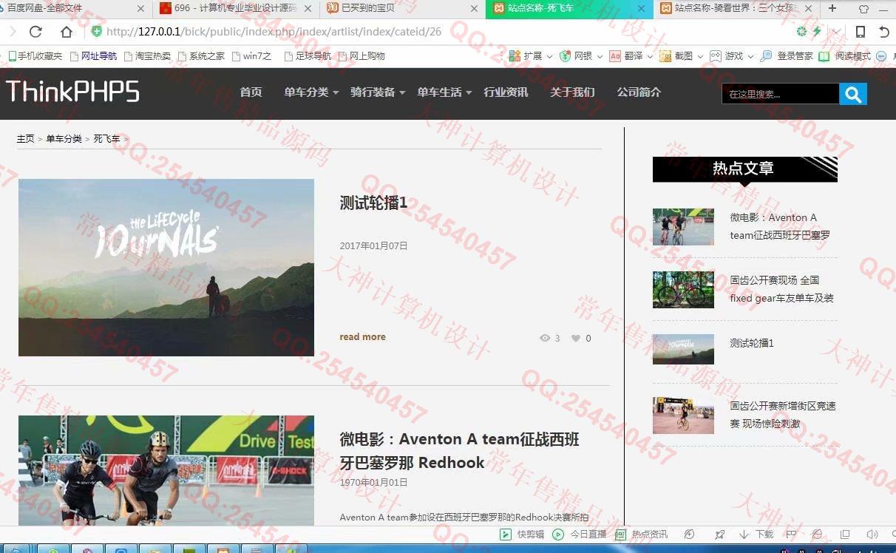
Task: Click the 游戏 games toolbar item
Action: pyautogui.click(x=726, y=56)
